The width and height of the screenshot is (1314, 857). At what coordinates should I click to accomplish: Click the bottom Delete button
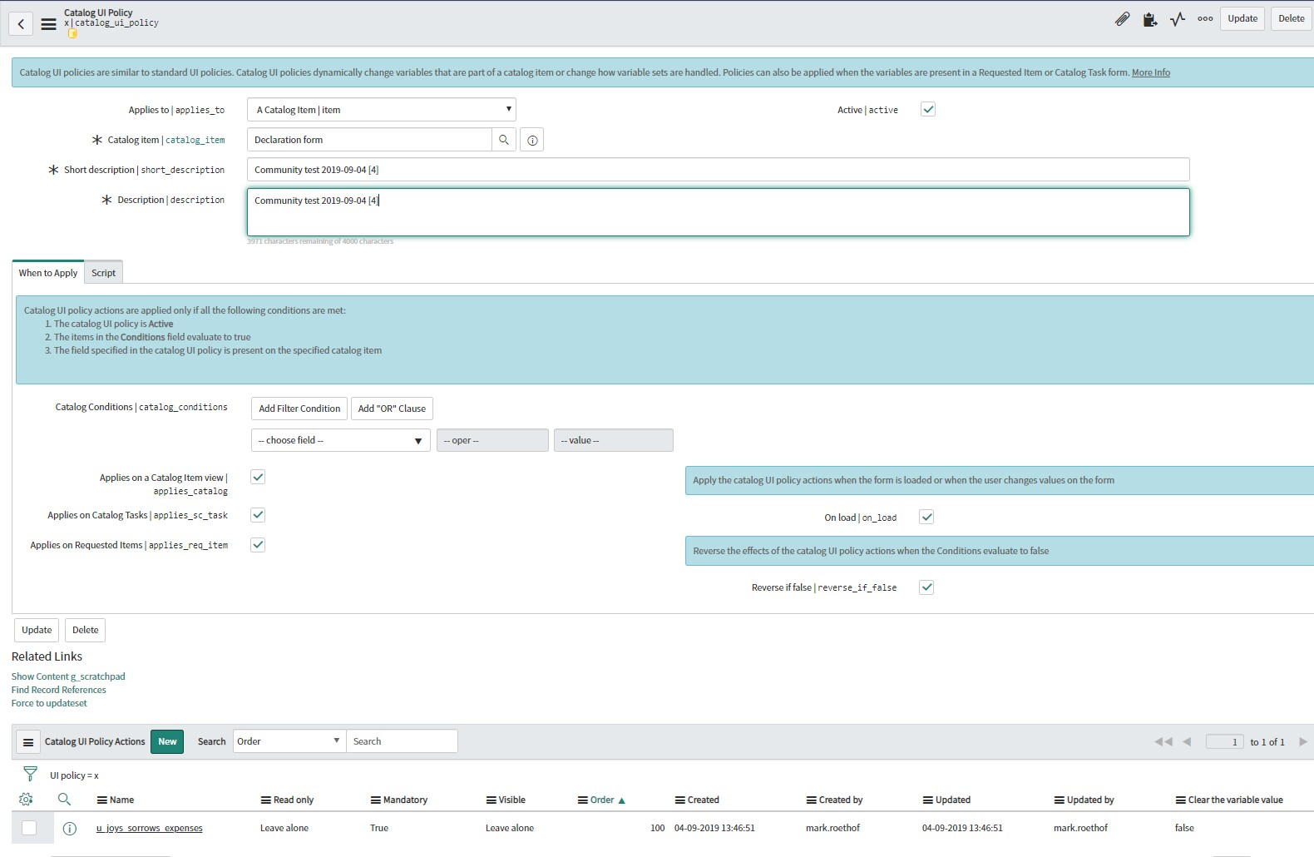pos(86,630)
